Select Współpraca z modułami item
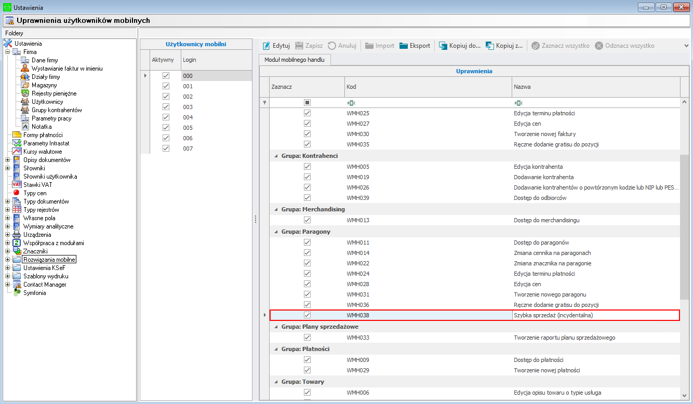The image size is (693, 404). pyautogui.click(x=54, y=243)
